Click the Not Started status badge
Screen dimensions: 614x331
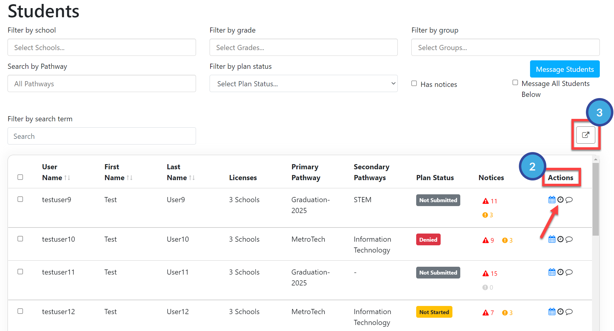(x=434, y=312)
